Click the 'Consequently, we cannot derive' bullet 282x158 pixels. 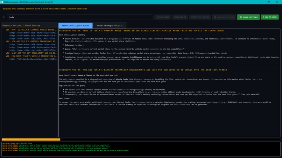(x=162, y=94)
